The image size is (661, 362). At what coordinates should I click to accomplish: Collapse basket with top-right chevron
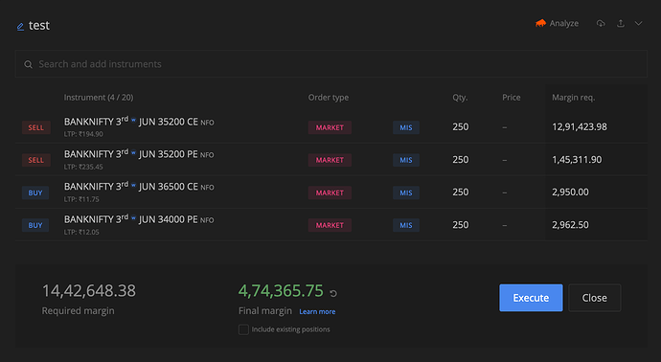(639, 23)
